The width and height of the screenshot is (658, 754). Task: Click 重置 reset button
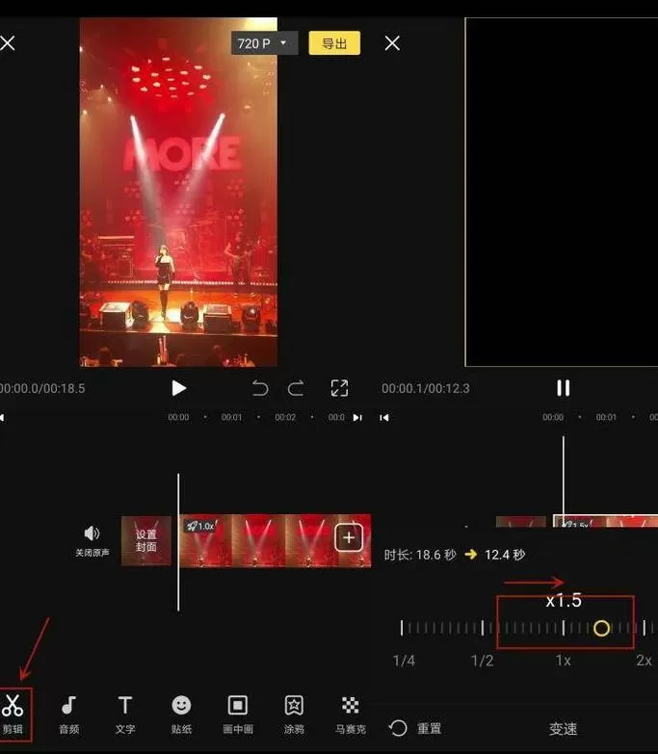pos(415,729)
